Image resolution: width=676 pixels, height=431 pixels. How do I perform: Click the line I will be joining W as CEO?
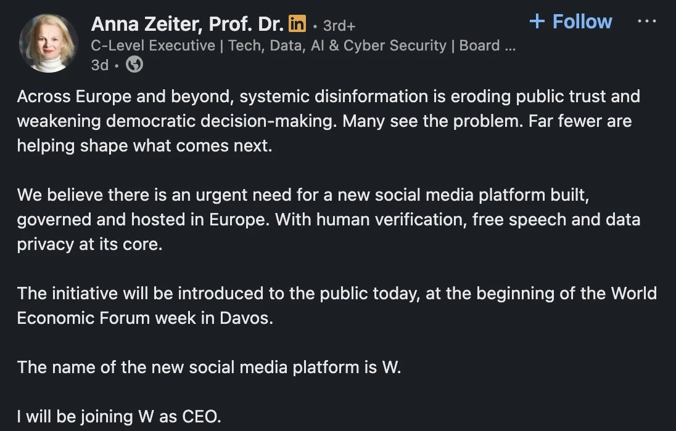[118, 416]
